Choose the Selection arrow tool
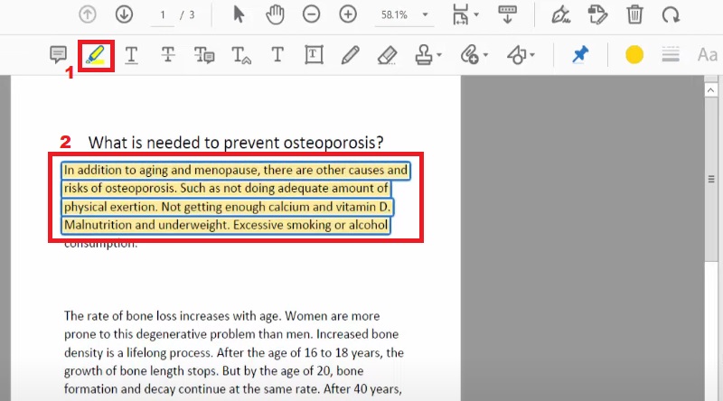The width and height of the screenshot is (723, 401). coord(239,14)
